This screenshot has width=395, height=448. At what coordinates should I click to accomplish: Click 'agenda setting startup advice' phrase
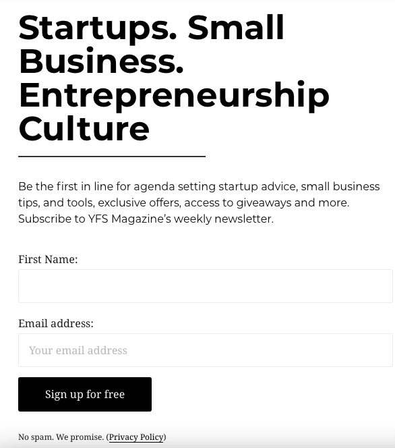216,187
